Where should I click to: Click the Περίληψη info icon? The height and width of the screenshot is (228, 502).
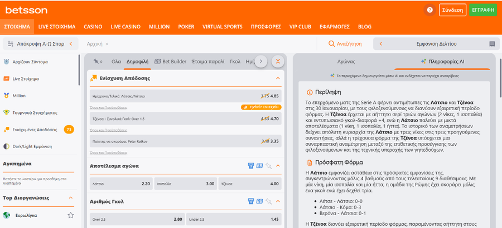coord(310,93)
